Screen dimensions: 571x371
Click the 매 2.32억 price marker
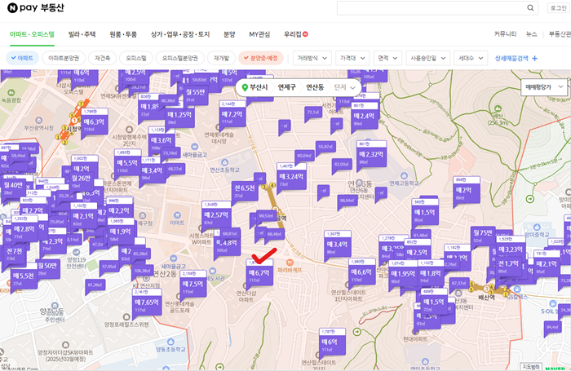(371, 154)
